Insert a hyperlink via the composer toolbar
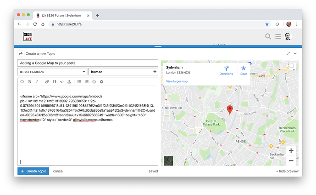The width and height of the screenshot is (316, 195). click(x=47, y=81)
